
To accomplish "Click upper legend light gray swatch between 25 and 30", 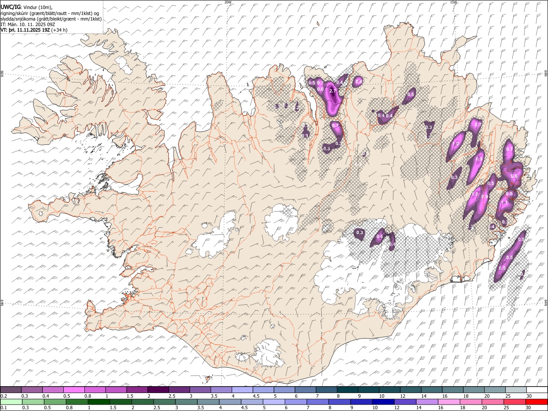I will coord(515,390).
